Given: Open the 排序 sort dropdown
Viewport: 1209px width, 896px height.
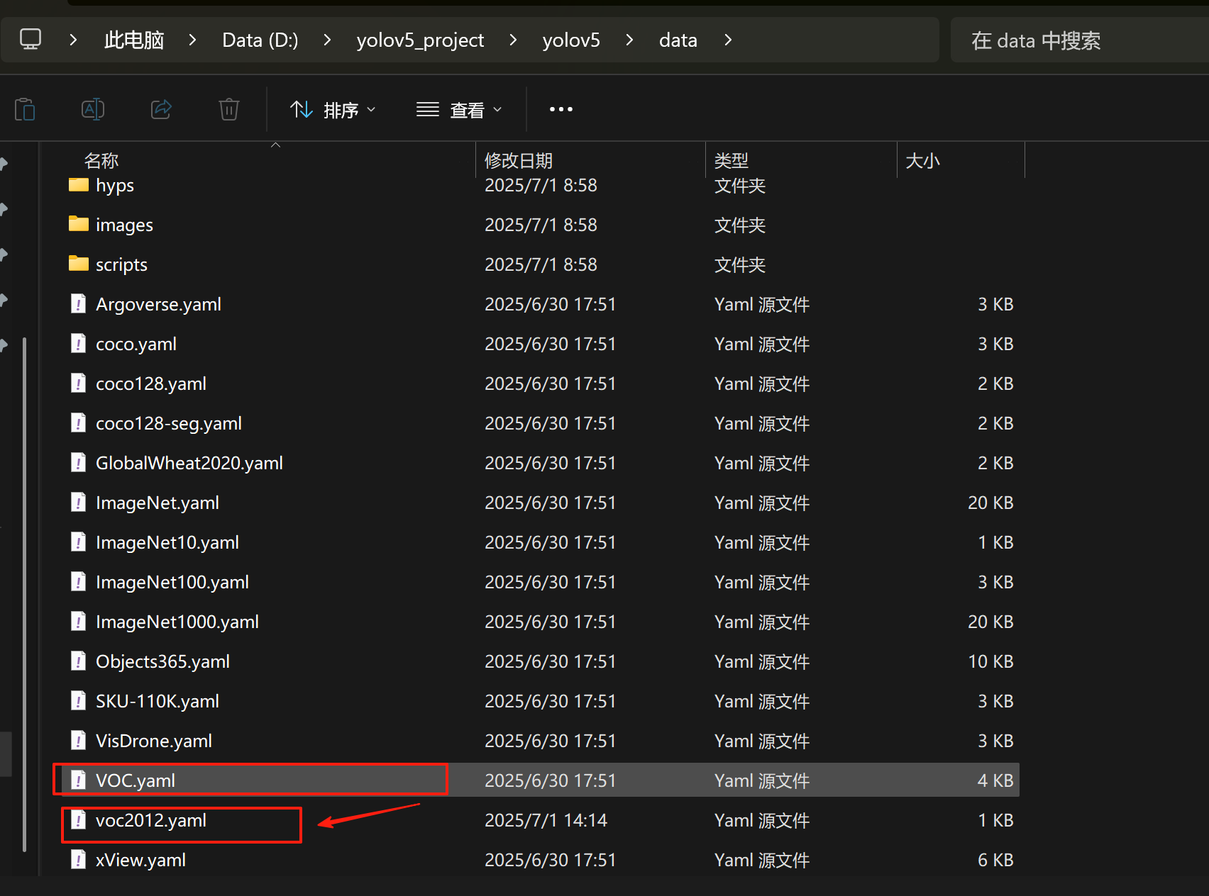Looking at the screenshot, I should click(333, 110).
